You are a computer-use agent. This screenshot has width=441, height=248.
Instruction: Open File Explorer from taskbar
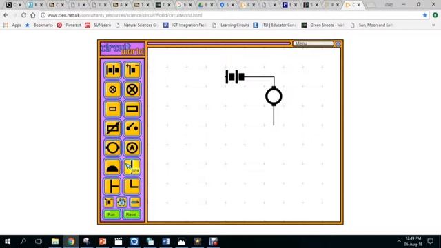pyautogui.click(x=55, y=241)
